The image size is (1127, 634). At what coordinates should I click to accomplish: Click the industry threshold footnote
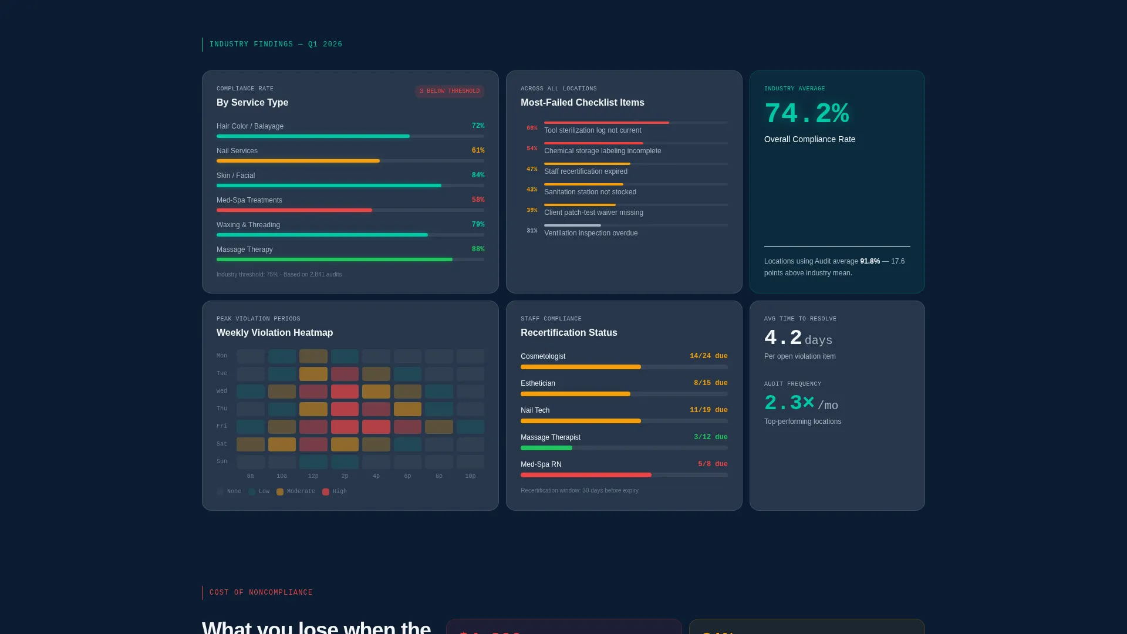click(279, 275)
